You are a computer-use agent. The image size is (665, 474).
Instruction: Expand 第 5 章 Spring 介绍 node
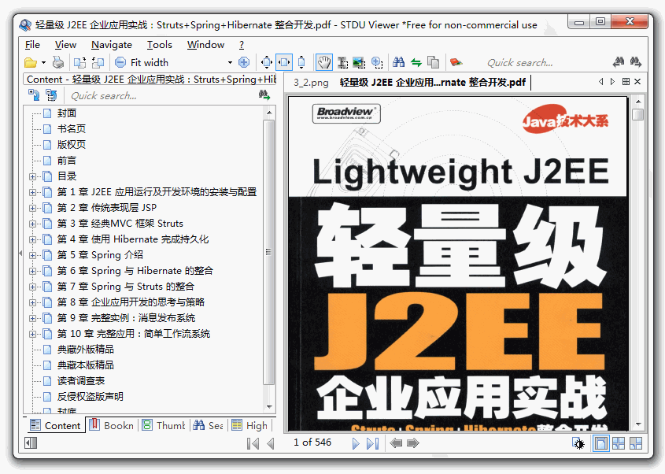32,255
